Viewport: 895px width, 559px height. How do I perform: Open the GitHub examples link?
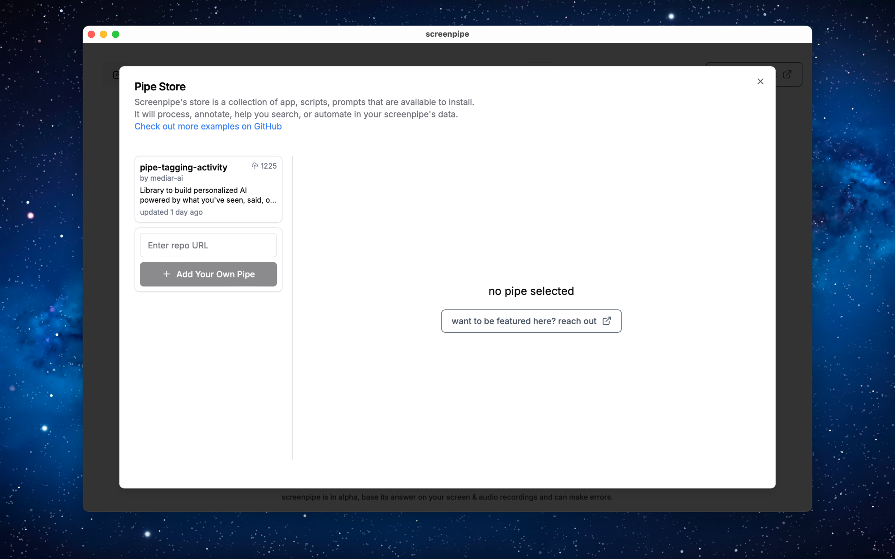[x=208, y=126]
